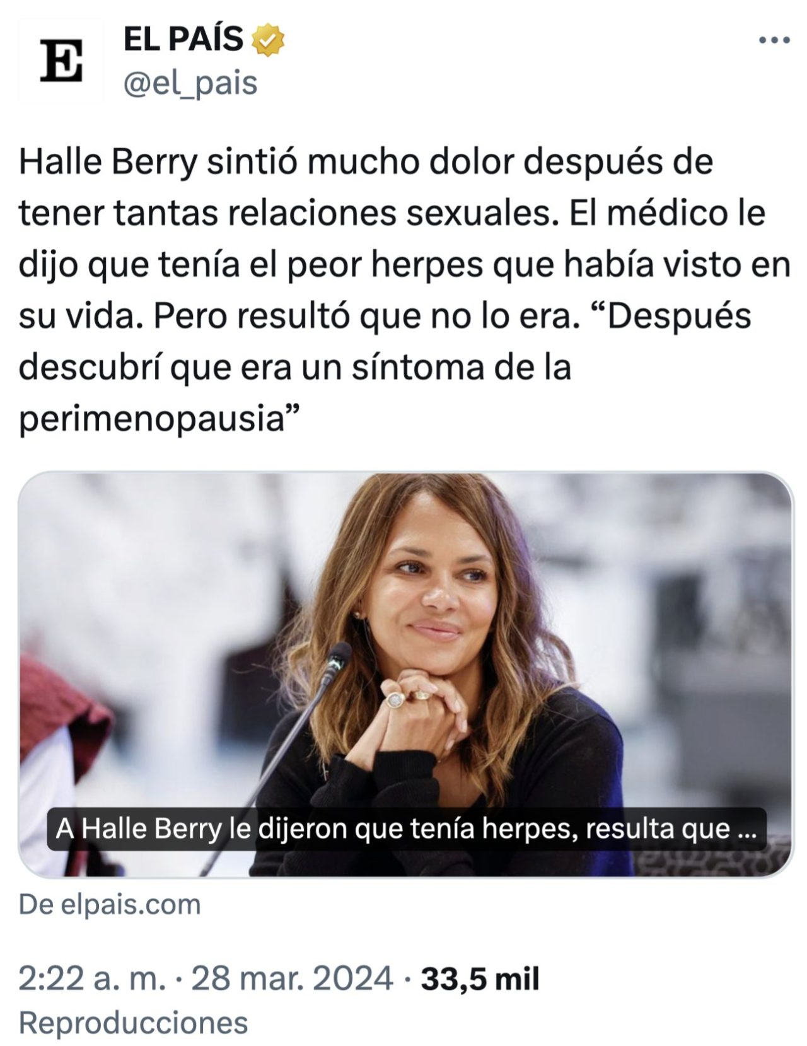Click the @el_pais handle

pyautogui.click(x=190, y=83)
